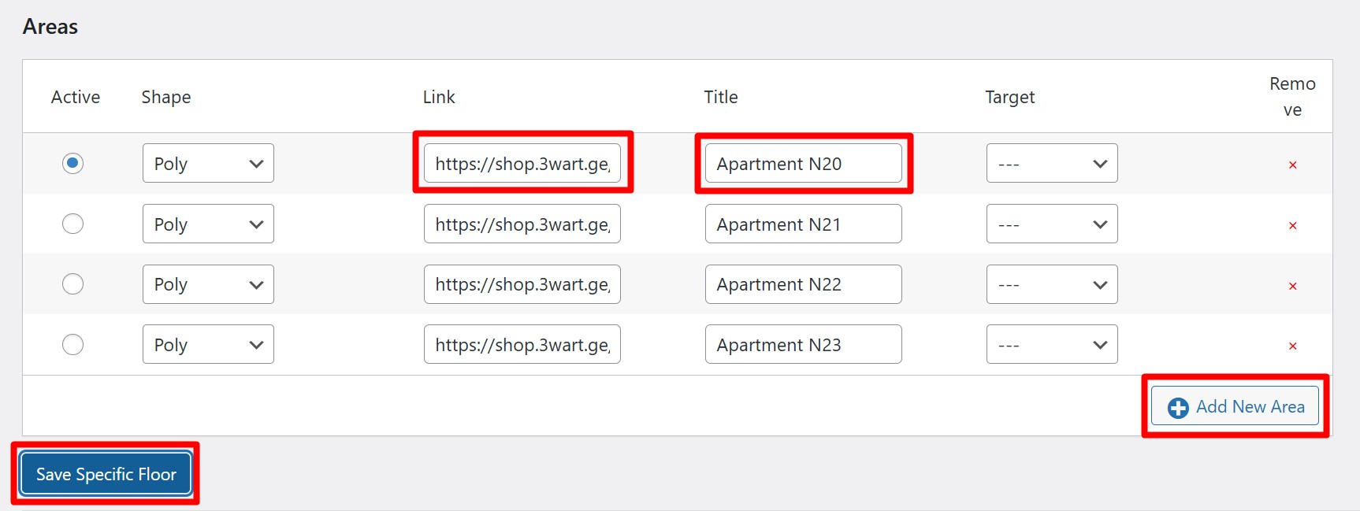Open the Shape dropdown for Apartment N23
The image size is (1360, 511).
pyautogui.click(x=208, y=345)
